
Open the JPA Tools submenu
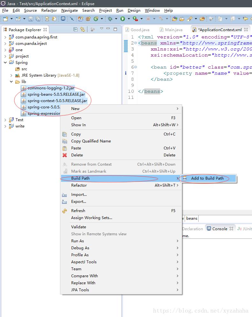[x=121, y=290]
